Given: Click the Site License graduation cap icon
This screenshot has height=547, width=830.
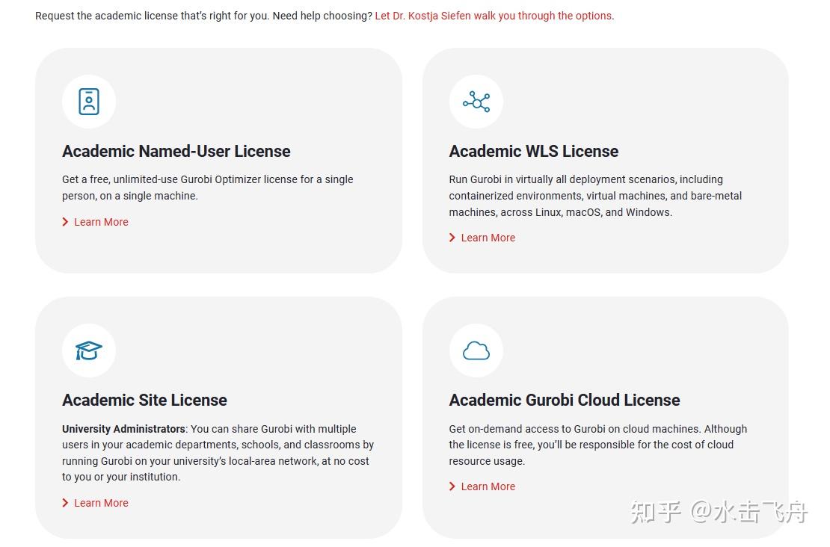Looking at the screenshot, I should click(89, 350).
